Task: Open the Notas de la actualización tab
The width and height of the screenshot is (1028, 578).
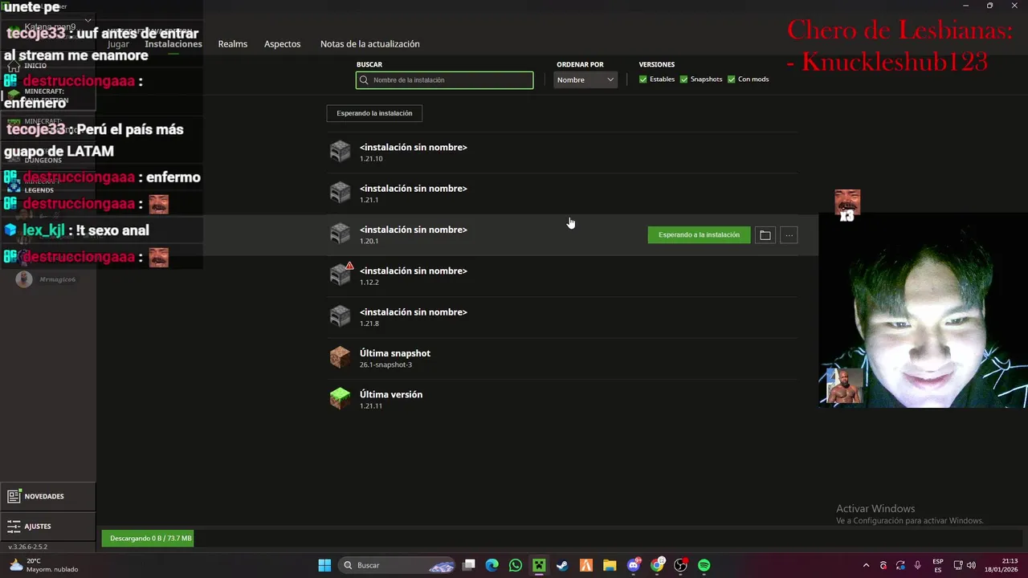Action: click(370, 44)
